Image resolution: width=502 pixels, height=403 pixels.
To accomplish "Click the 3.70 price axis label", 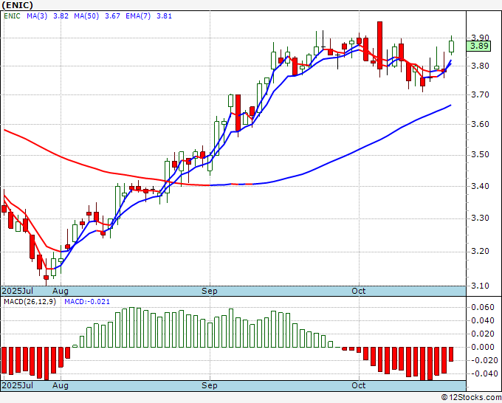I will (x=481, y=94).
